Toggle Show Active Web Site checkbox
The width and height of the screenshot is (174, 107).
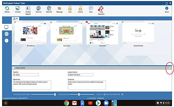click(x=122, y=94)
